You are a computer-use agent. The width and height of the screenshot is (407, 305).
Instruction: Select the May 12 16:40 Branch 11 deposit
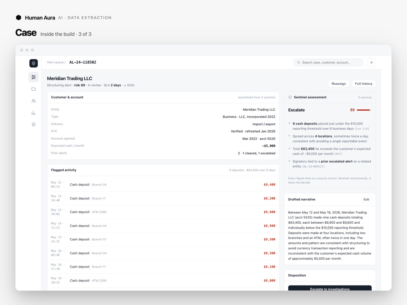[x=163, y=198]
